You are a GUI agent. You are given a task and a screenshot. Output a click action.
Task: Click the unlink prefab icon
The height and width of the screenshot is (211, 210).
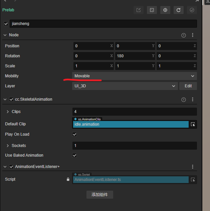152,10
